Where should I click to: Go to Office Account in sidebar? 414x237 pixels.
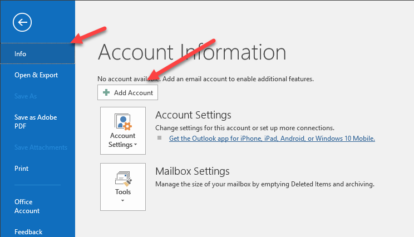[27, 206]
